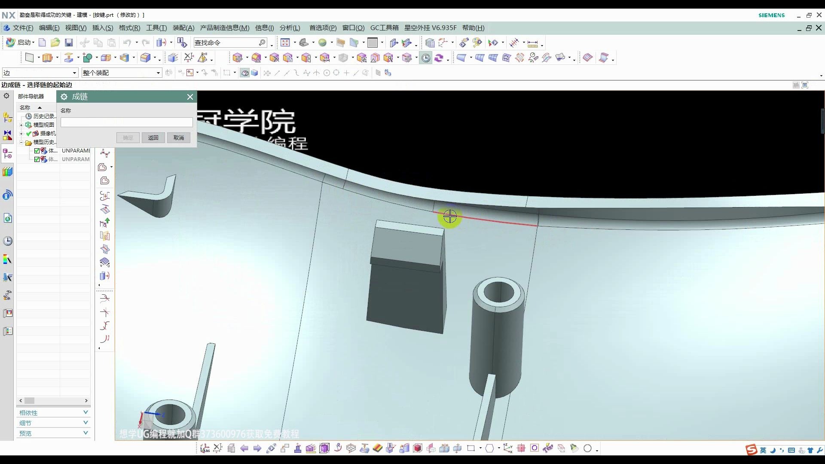
Task: Toggle the camera node green checkmark
Action: click(29, 134)
